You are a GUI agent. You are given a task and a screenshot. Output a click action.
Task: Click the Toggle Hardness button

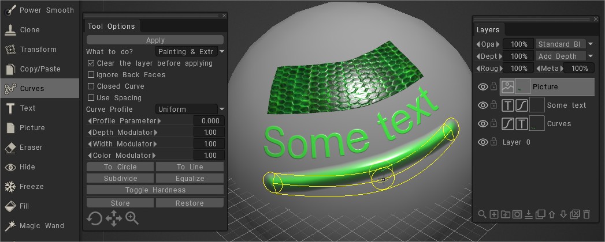click(155, 190)
